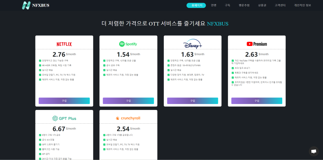Viewport: 323px width, 160px height.
Task: Click the green check icon beside '안정적이고 갱신 가능한 구독'
Action: pyautogui.click(x=40, y=61)
